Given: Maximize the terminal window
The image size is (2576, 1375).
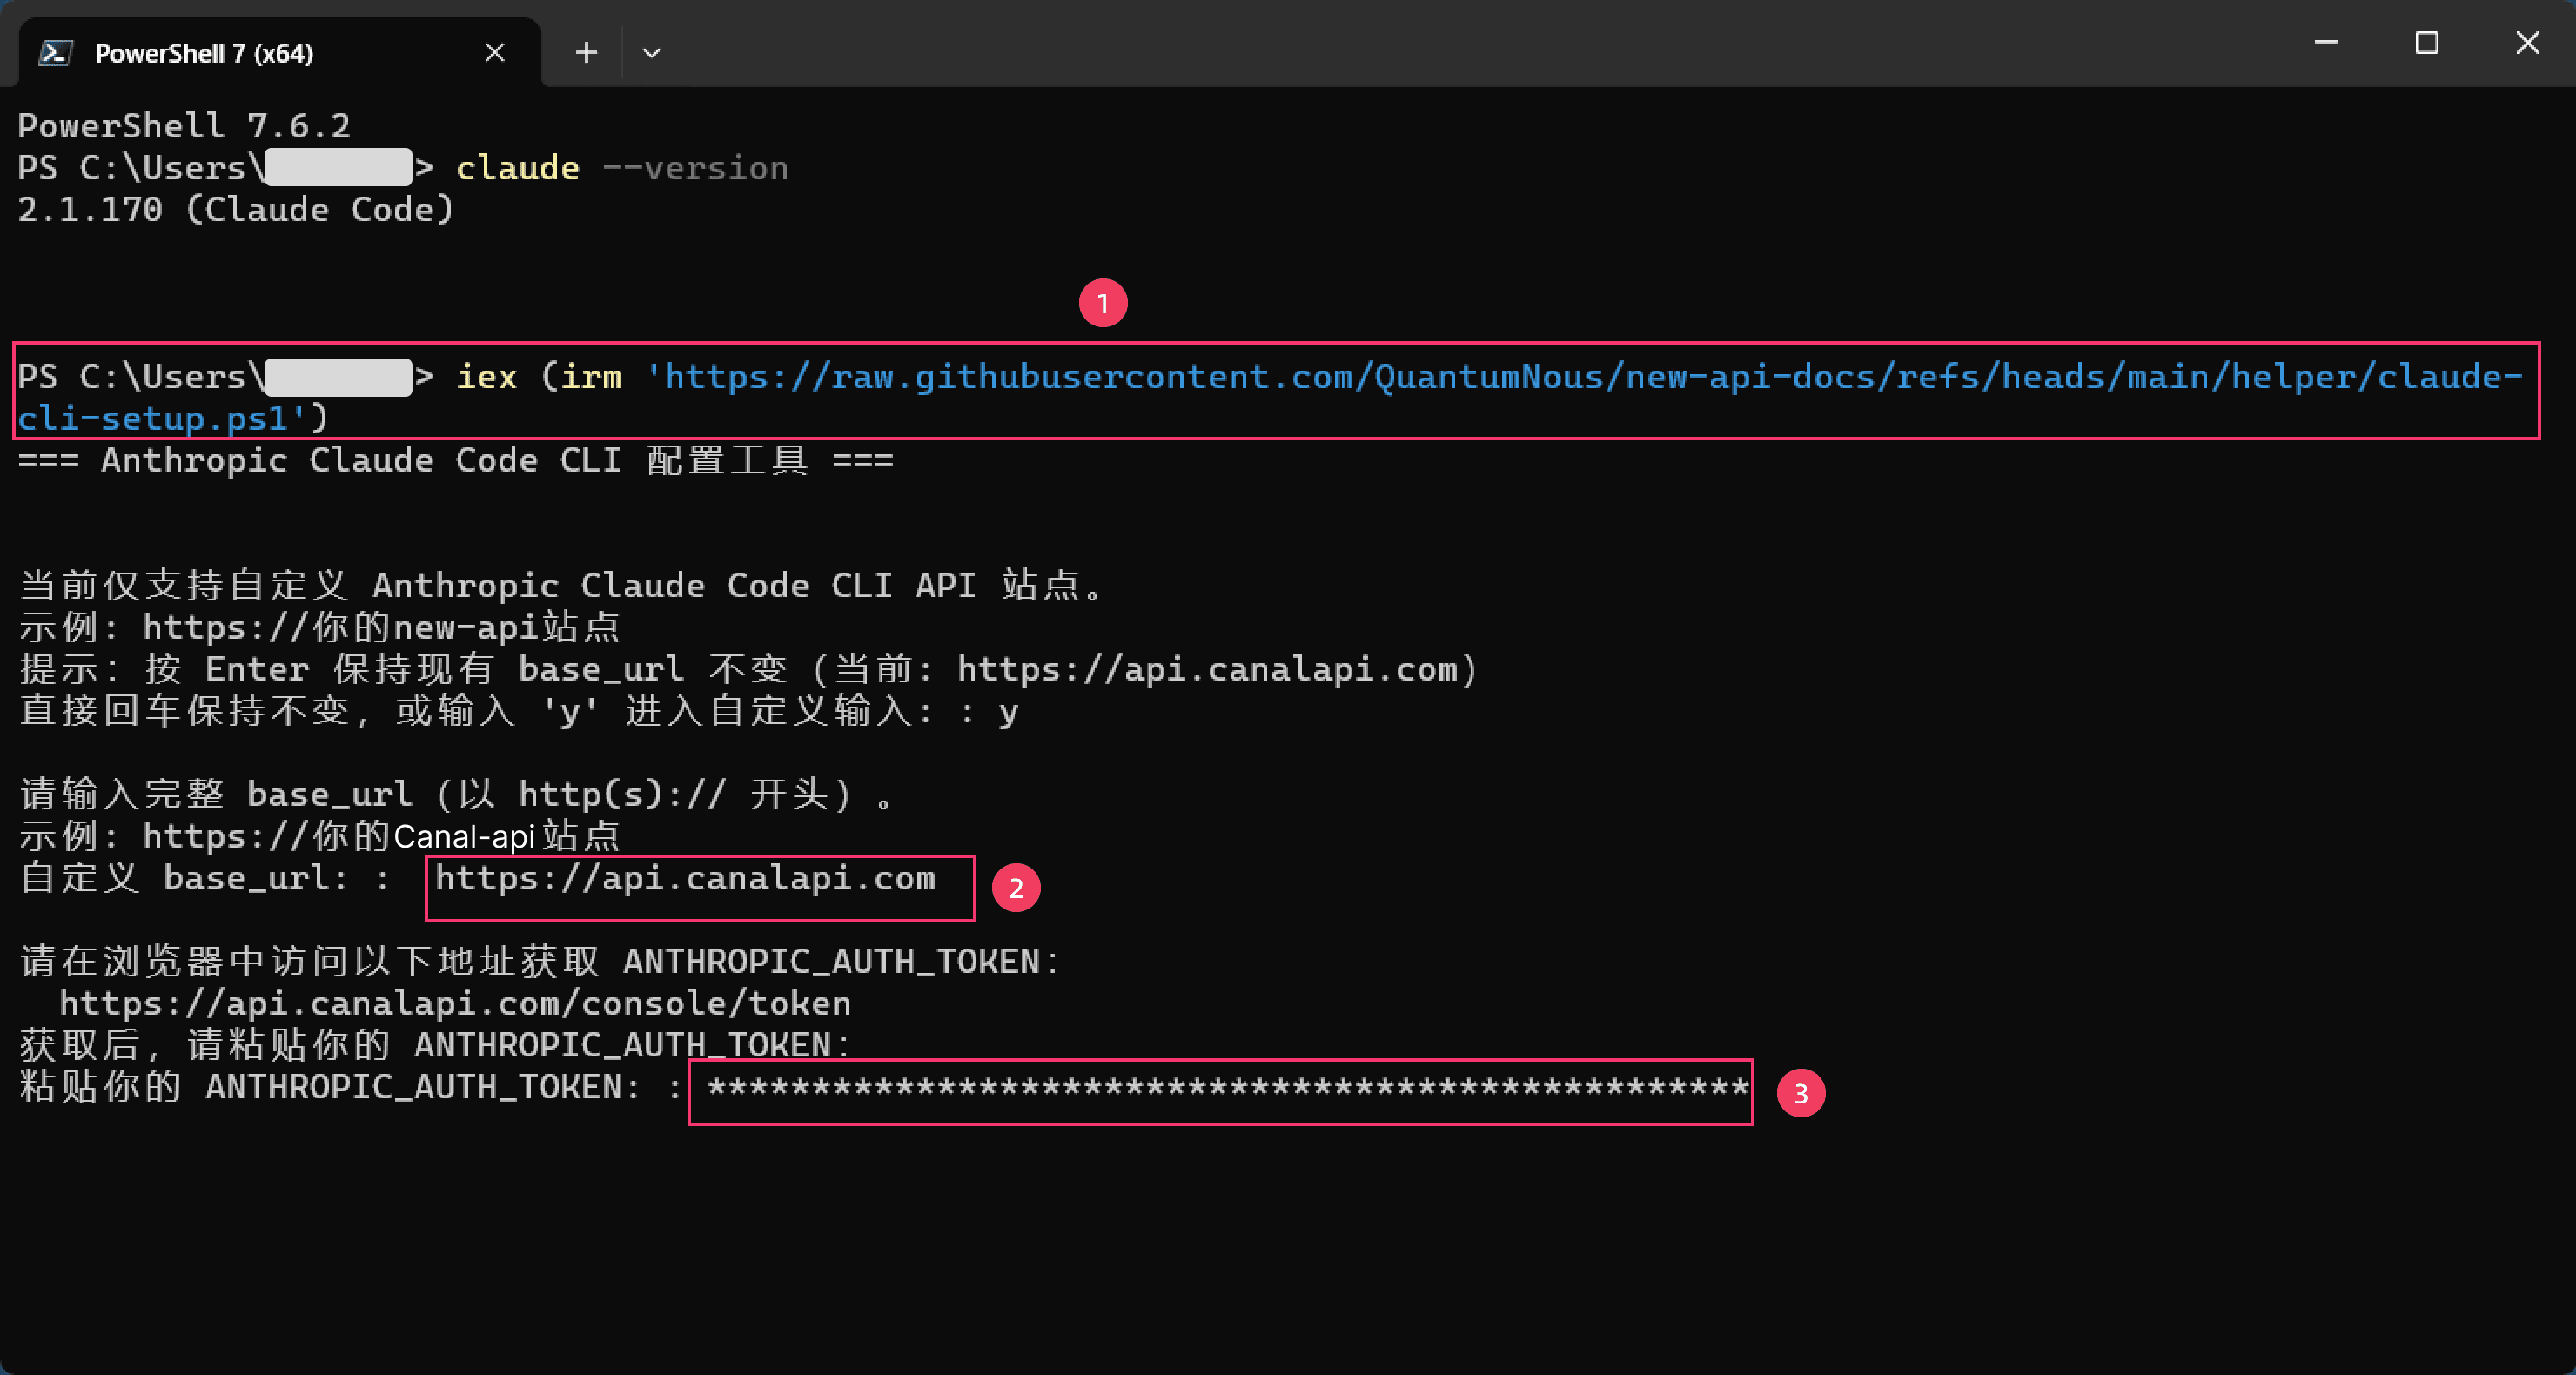Looking at the screenshot, I should (x=2426, y=43).
